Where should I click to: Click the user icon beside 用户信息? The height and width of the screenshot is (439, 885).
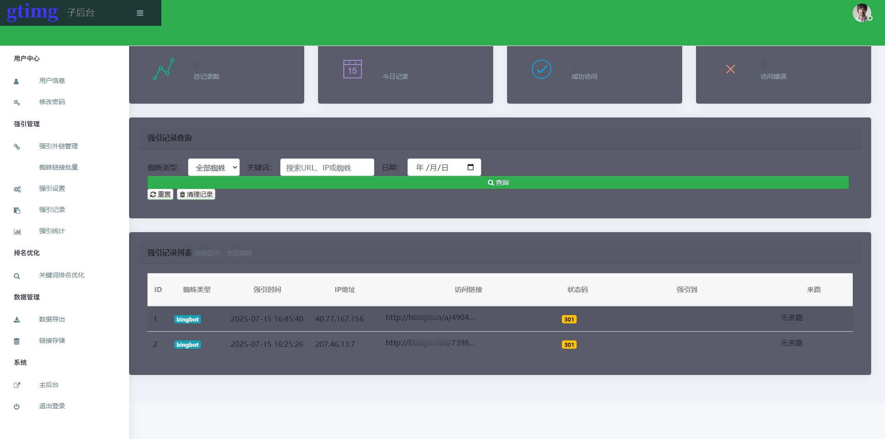tap(17, 82)
